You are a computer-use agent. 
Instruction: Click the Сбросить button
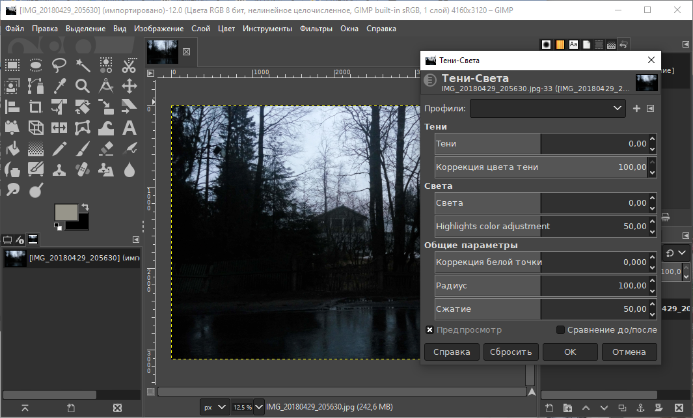tap(511, 352)
